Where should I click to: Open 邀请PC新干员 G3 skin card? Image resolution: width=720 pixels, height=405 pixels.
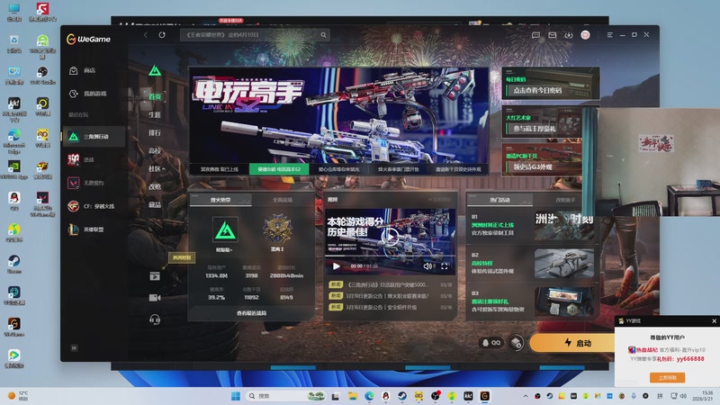pos(543,160)
